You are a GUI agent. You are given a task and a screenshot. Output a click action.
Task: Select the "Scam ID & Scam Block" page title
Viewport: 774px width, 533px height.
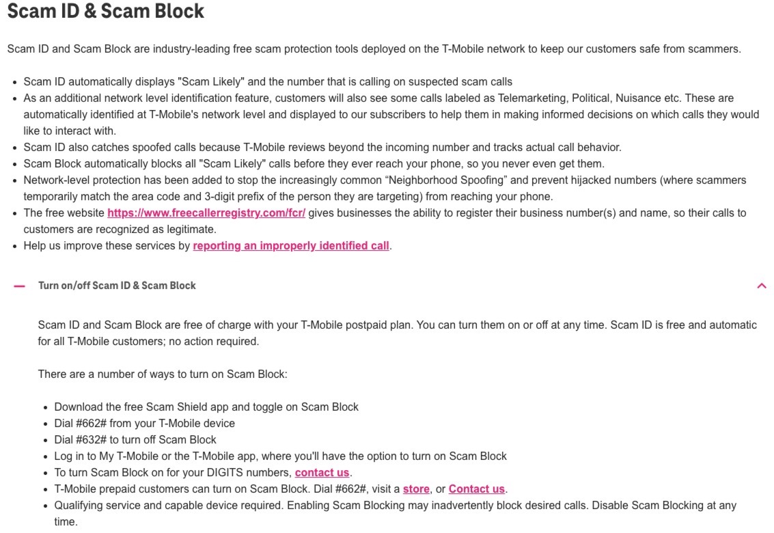coord(105,12)
